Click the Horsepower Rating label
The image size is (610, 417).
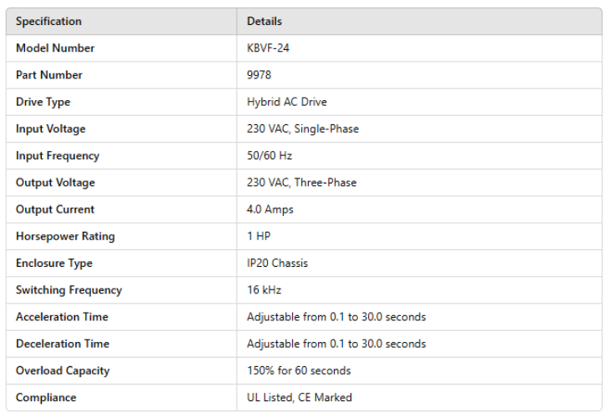coord(65,236)
